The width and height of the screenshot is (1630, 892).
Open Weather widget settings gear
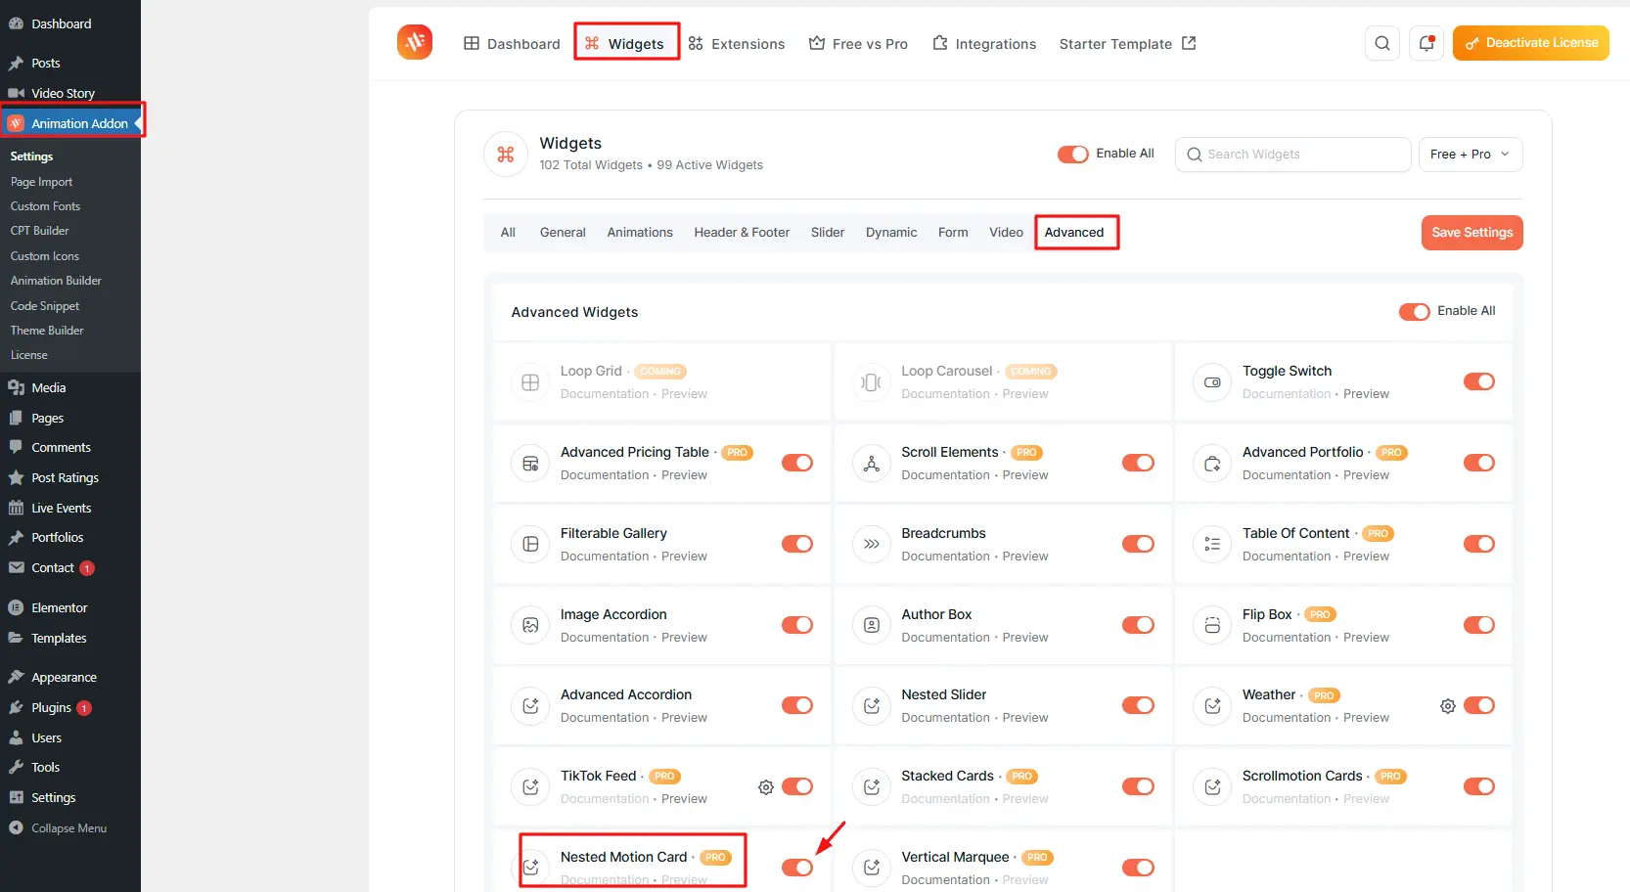[1447, 706]
